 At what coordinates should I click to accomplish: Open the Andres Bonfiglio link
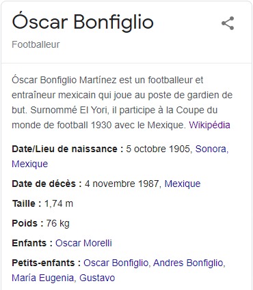[188, 263]
